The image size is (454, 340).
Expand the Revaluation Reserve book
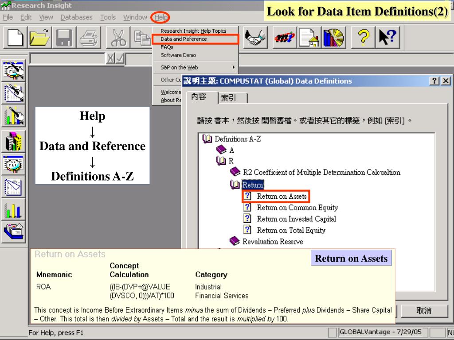[235, 241]
